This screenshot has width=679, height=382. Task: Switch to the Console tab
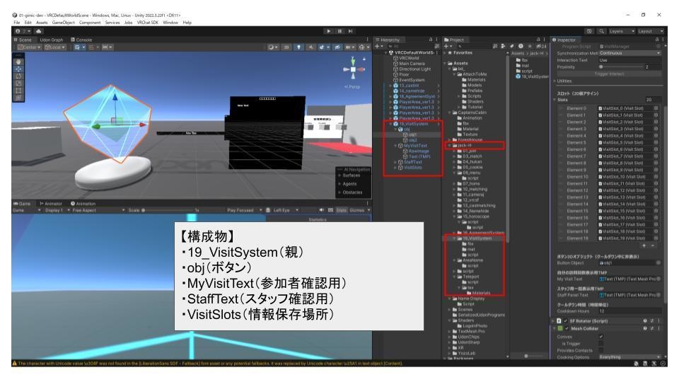81,40
